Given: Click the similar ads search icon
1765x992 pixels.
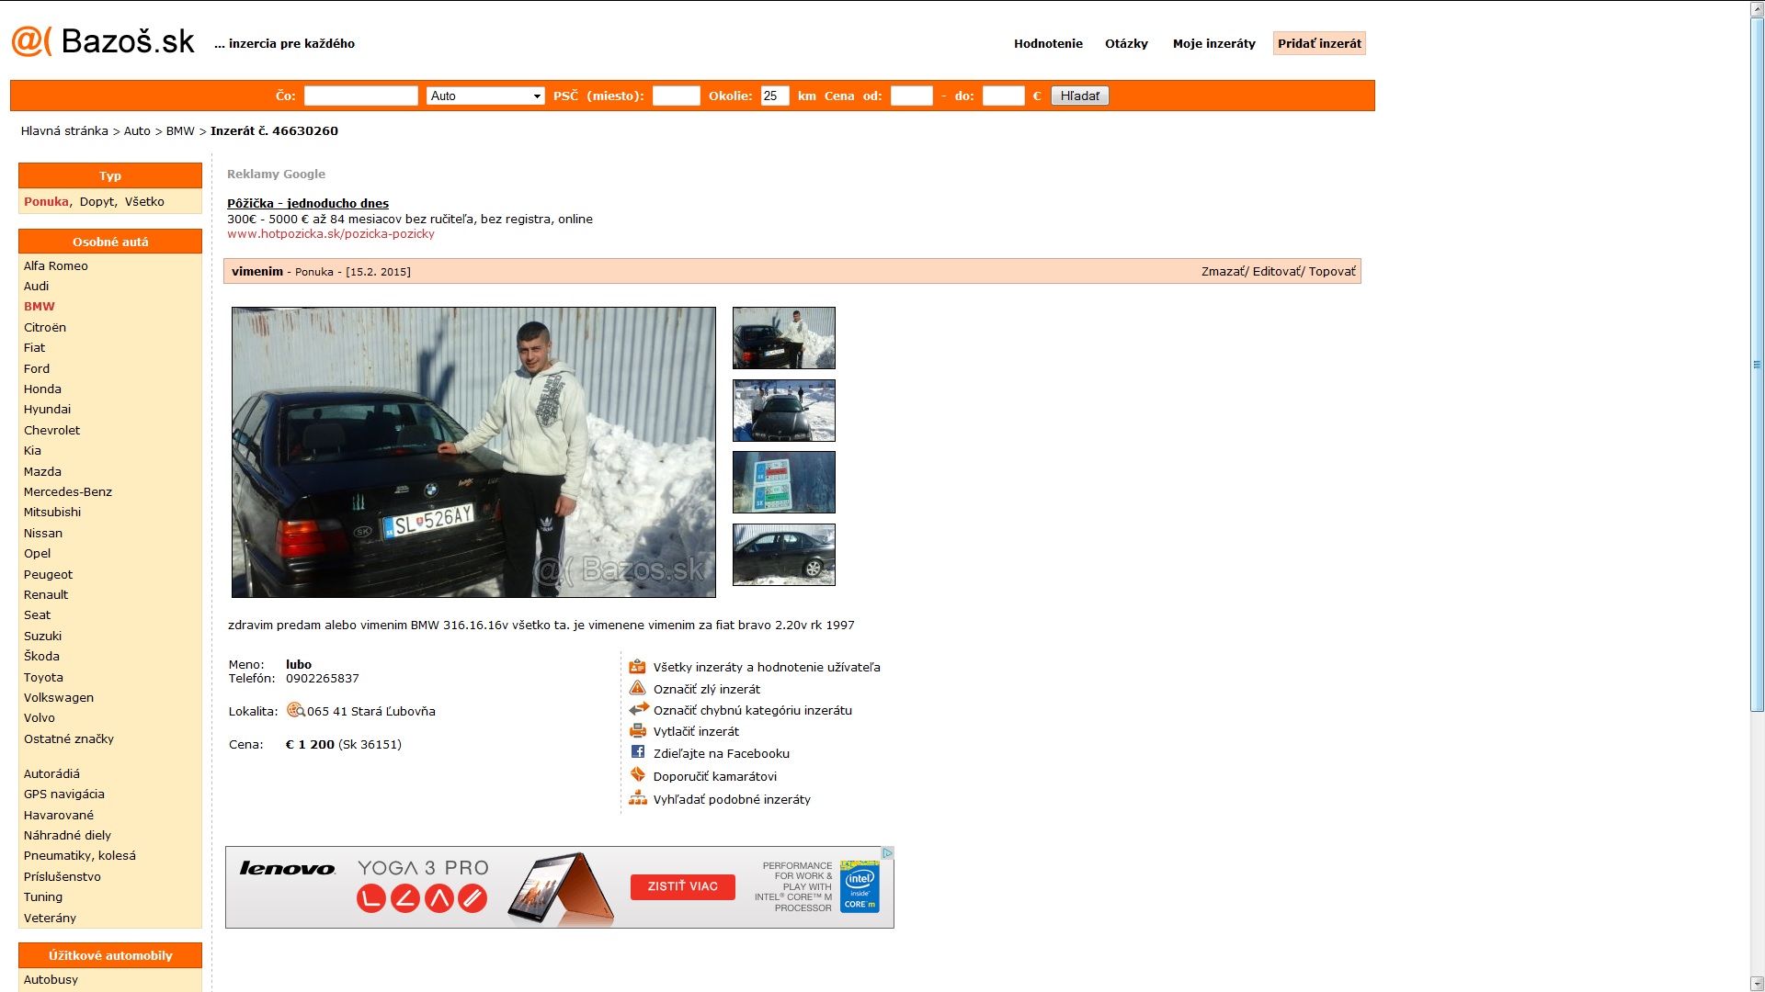Looking at the screenshot, I should pos(637,798).
